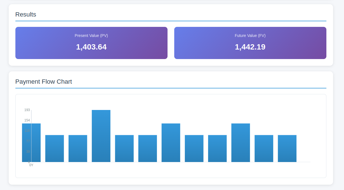This screenshot has height=190, width=344.
Task: Click the sixth bar in the chart
Action: point(147,149)
